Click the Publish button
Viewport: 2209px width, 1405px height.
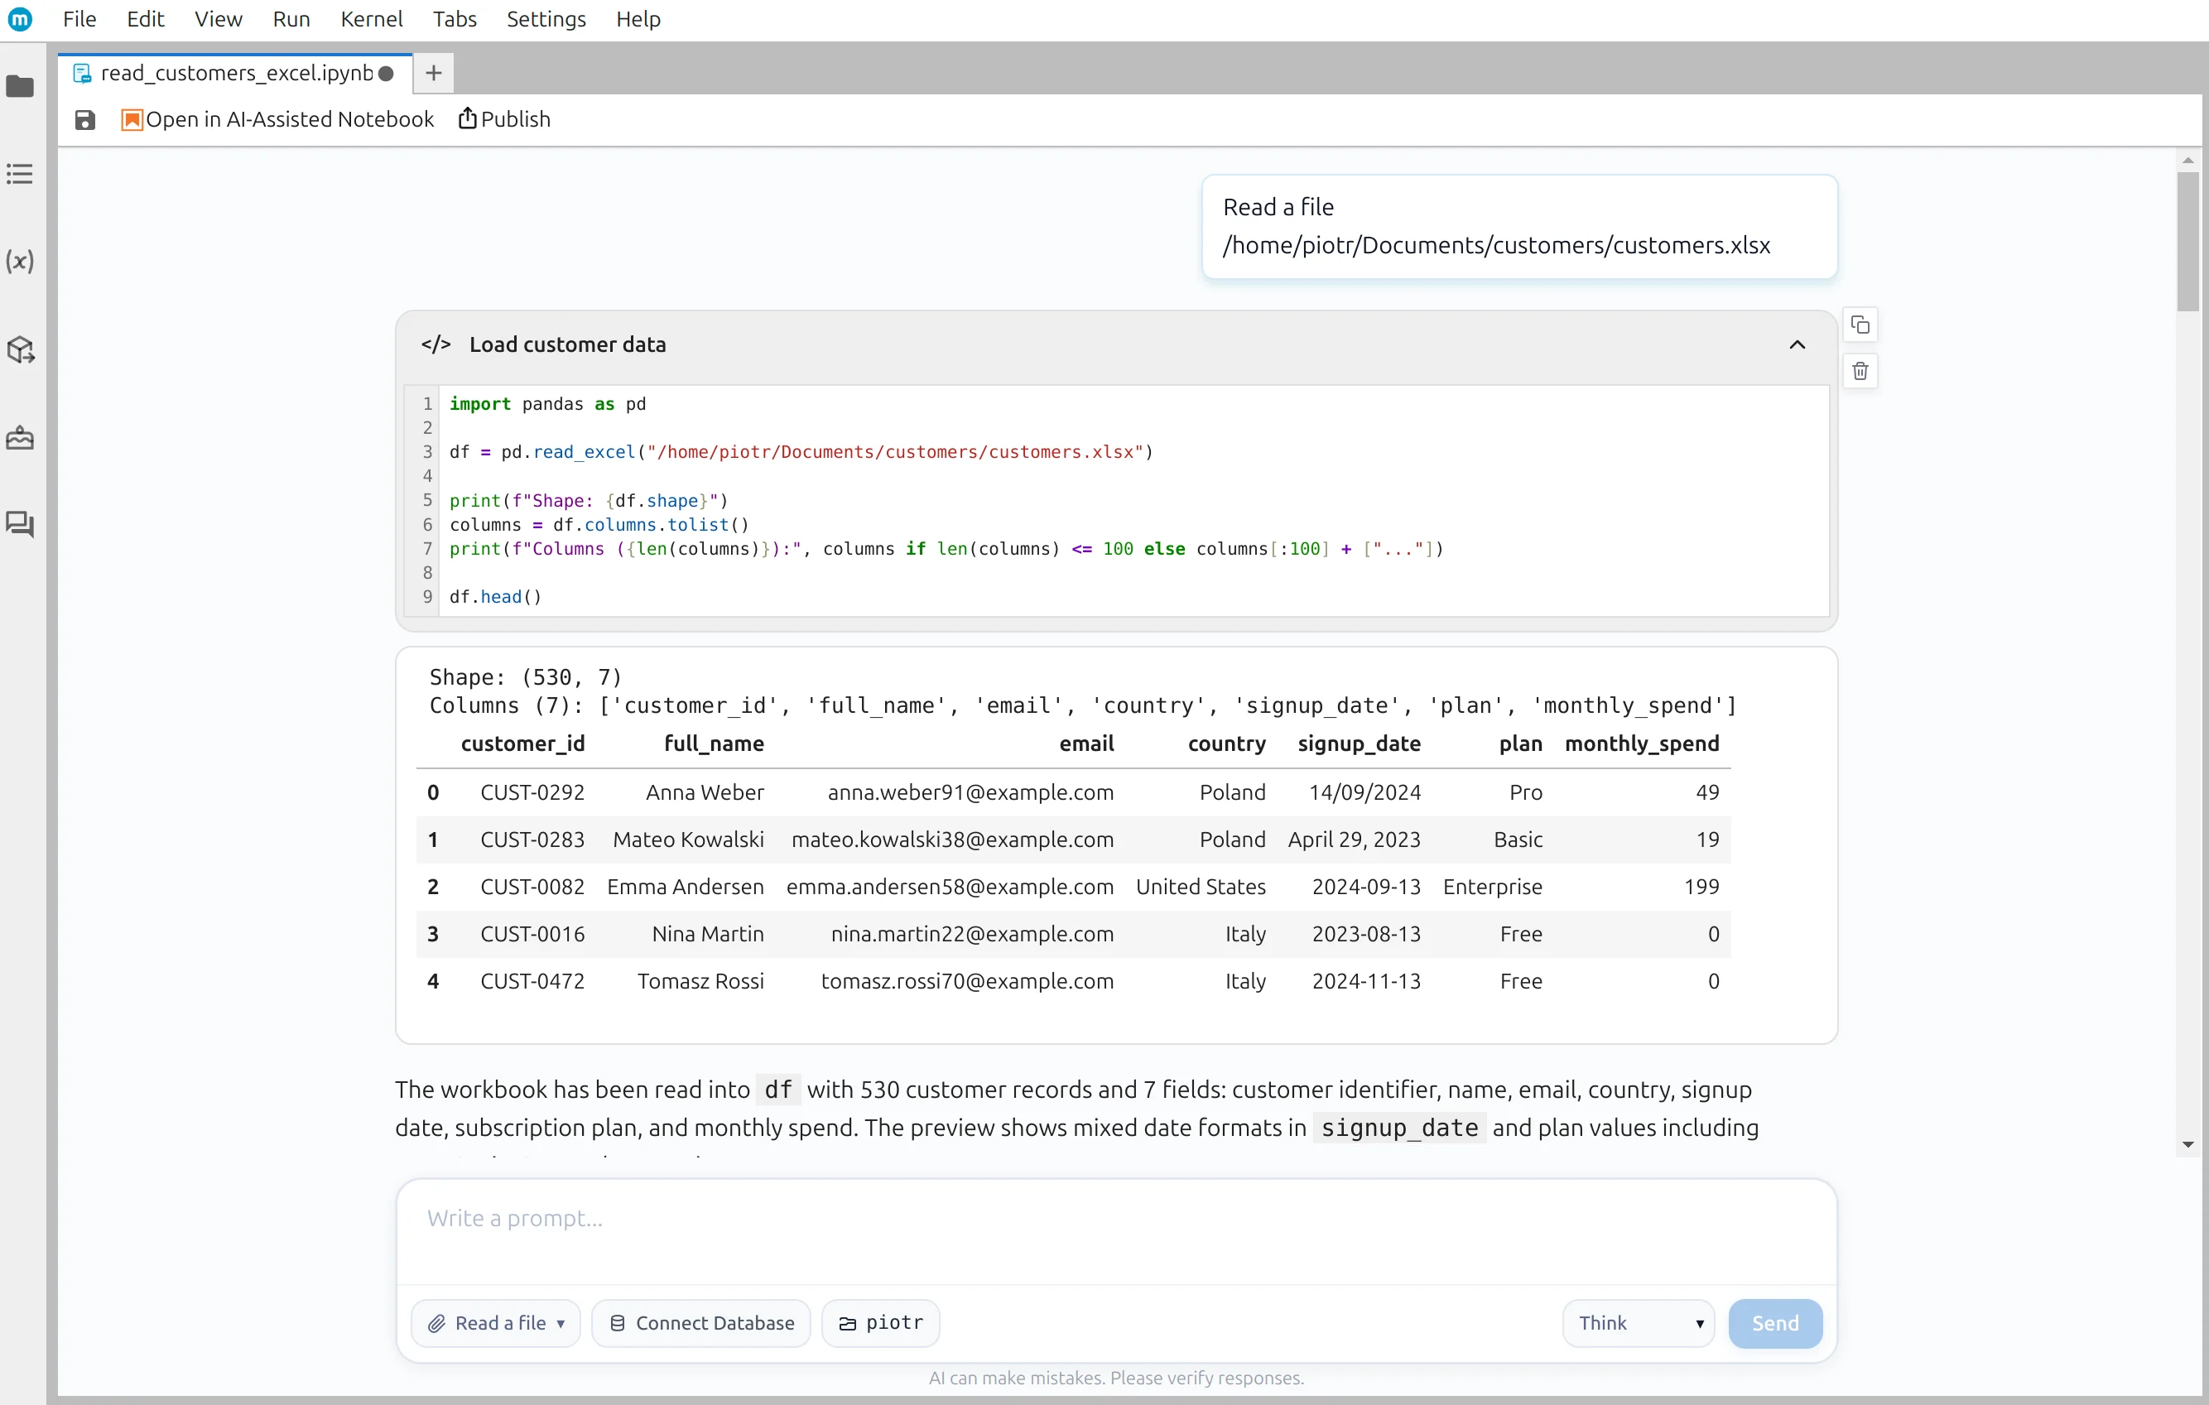pos(504,119)
